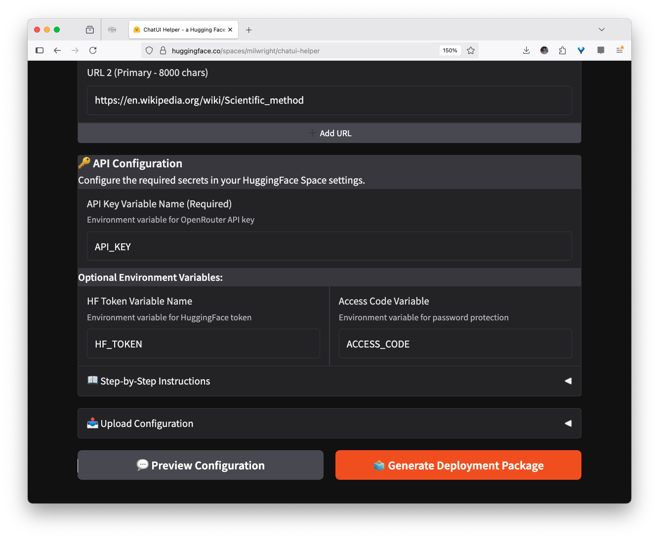Click the 150% zoom level indicator
This screenshot has height=540, width=659.
(x=450, y=50)
